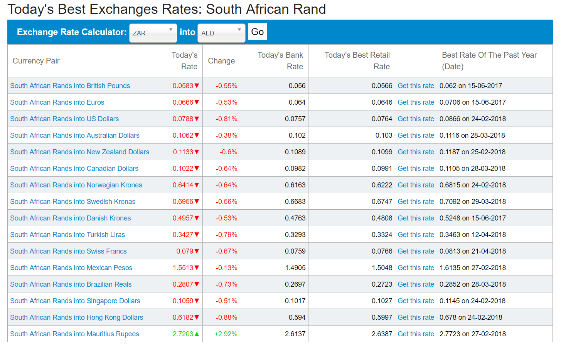Click Get this rate for US Dollars
Viewport: 561px width, 349px height.
click(x=416, y=119)
